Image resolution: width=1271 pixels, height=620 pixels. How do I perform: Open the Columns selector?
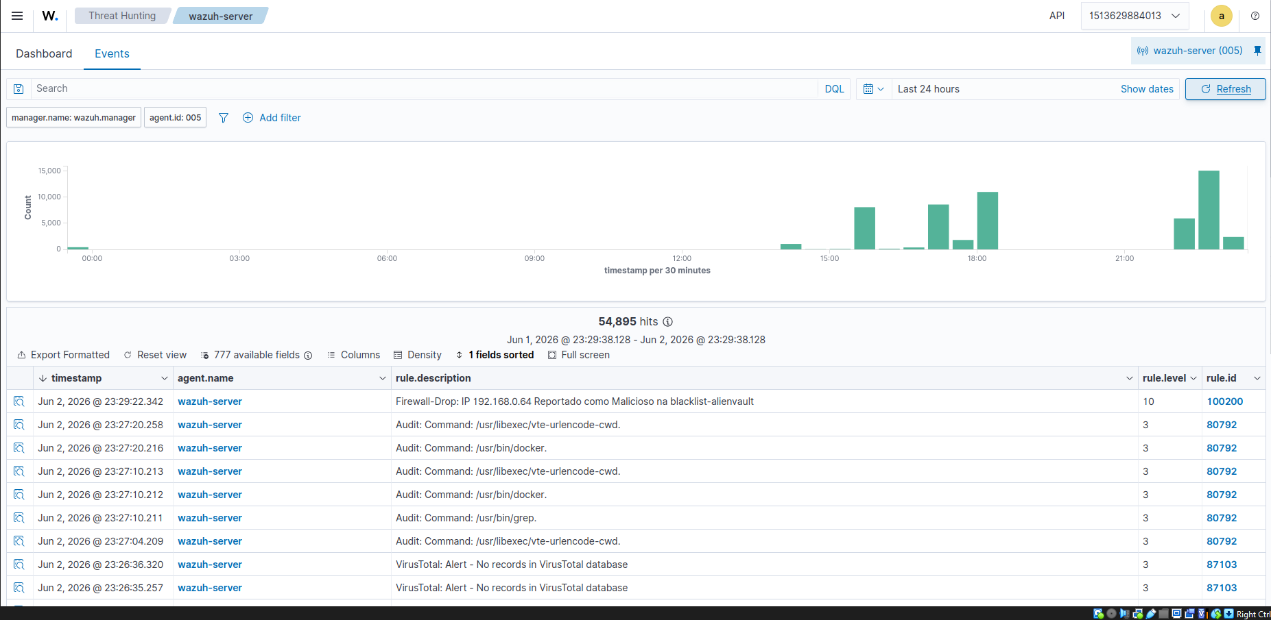click(x=353, y=355)
